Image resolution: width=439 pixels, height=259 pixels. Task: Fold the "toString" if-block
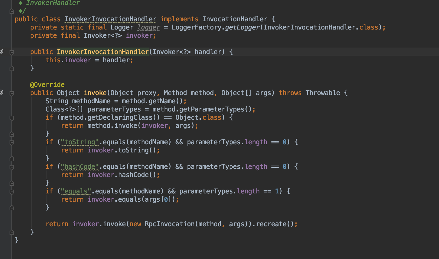tap(12, 143)
